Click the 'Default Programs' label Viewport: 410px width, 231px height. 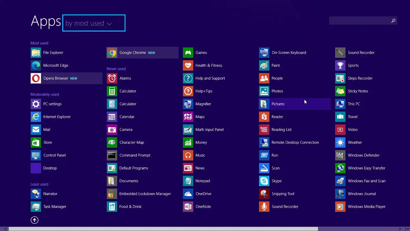click(x=134, y=168)
